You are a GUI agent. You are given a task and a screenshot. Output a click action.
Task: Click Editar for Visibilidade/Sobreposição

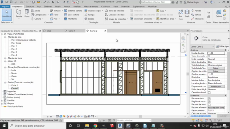[x=216, y=68]
